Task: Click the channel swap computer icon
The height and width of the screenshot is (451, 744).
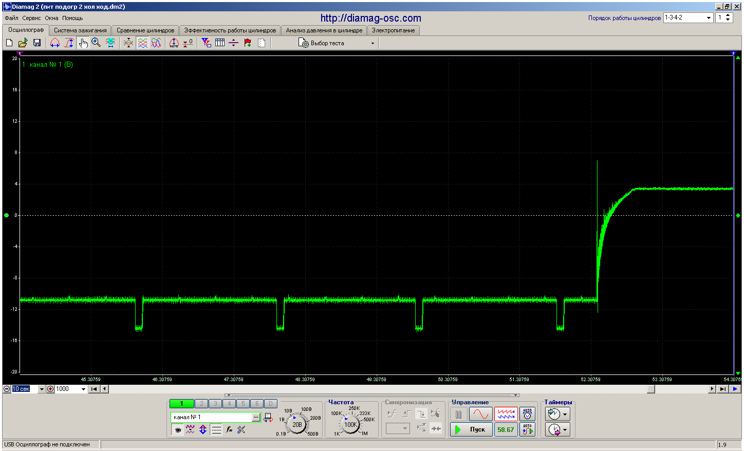Action: [268, 418]
